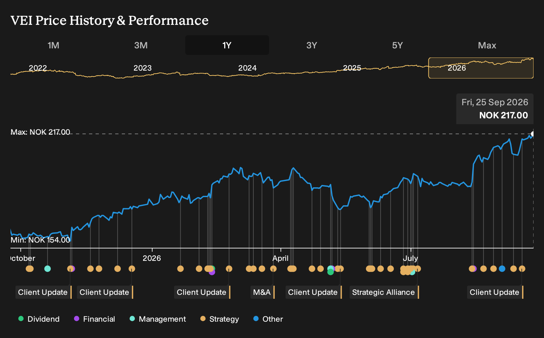Toggle the Other legend filter

268,319
